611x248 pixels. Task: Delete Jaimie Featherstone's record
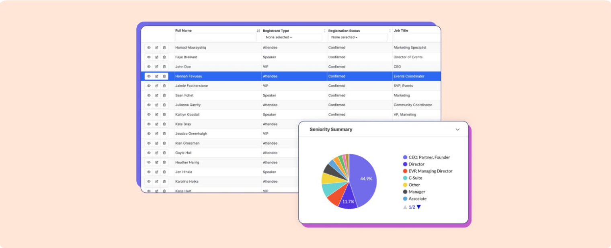164,85
